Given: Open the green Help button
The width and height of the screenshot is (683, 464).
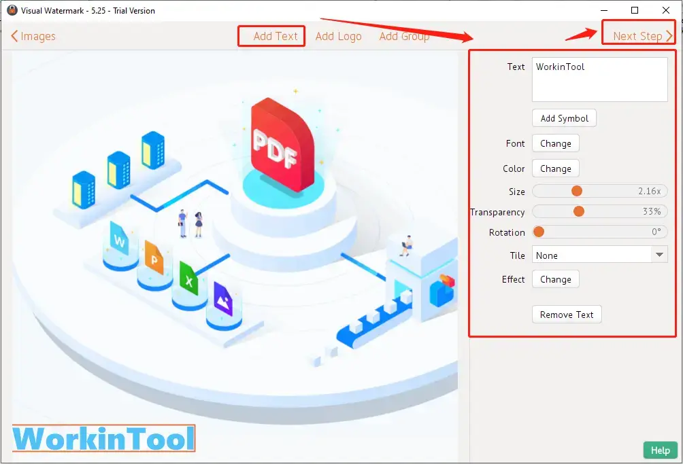Looking at the screenshot, I should click(x=659, y=450).
